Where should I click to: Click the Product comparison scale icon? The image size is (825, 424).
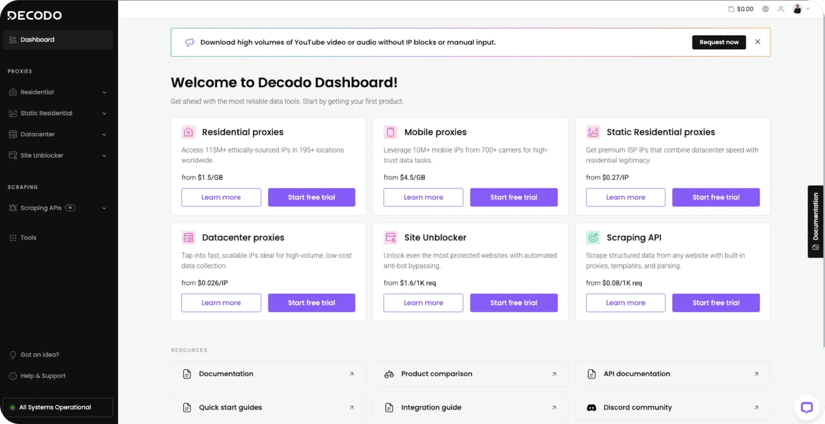click(389, 374)
